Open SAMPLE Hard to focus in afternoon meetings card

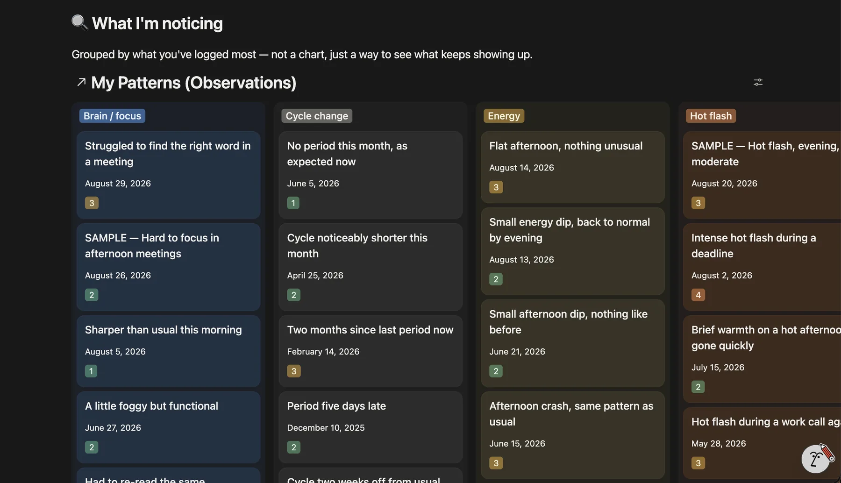(x=168, y=267)
